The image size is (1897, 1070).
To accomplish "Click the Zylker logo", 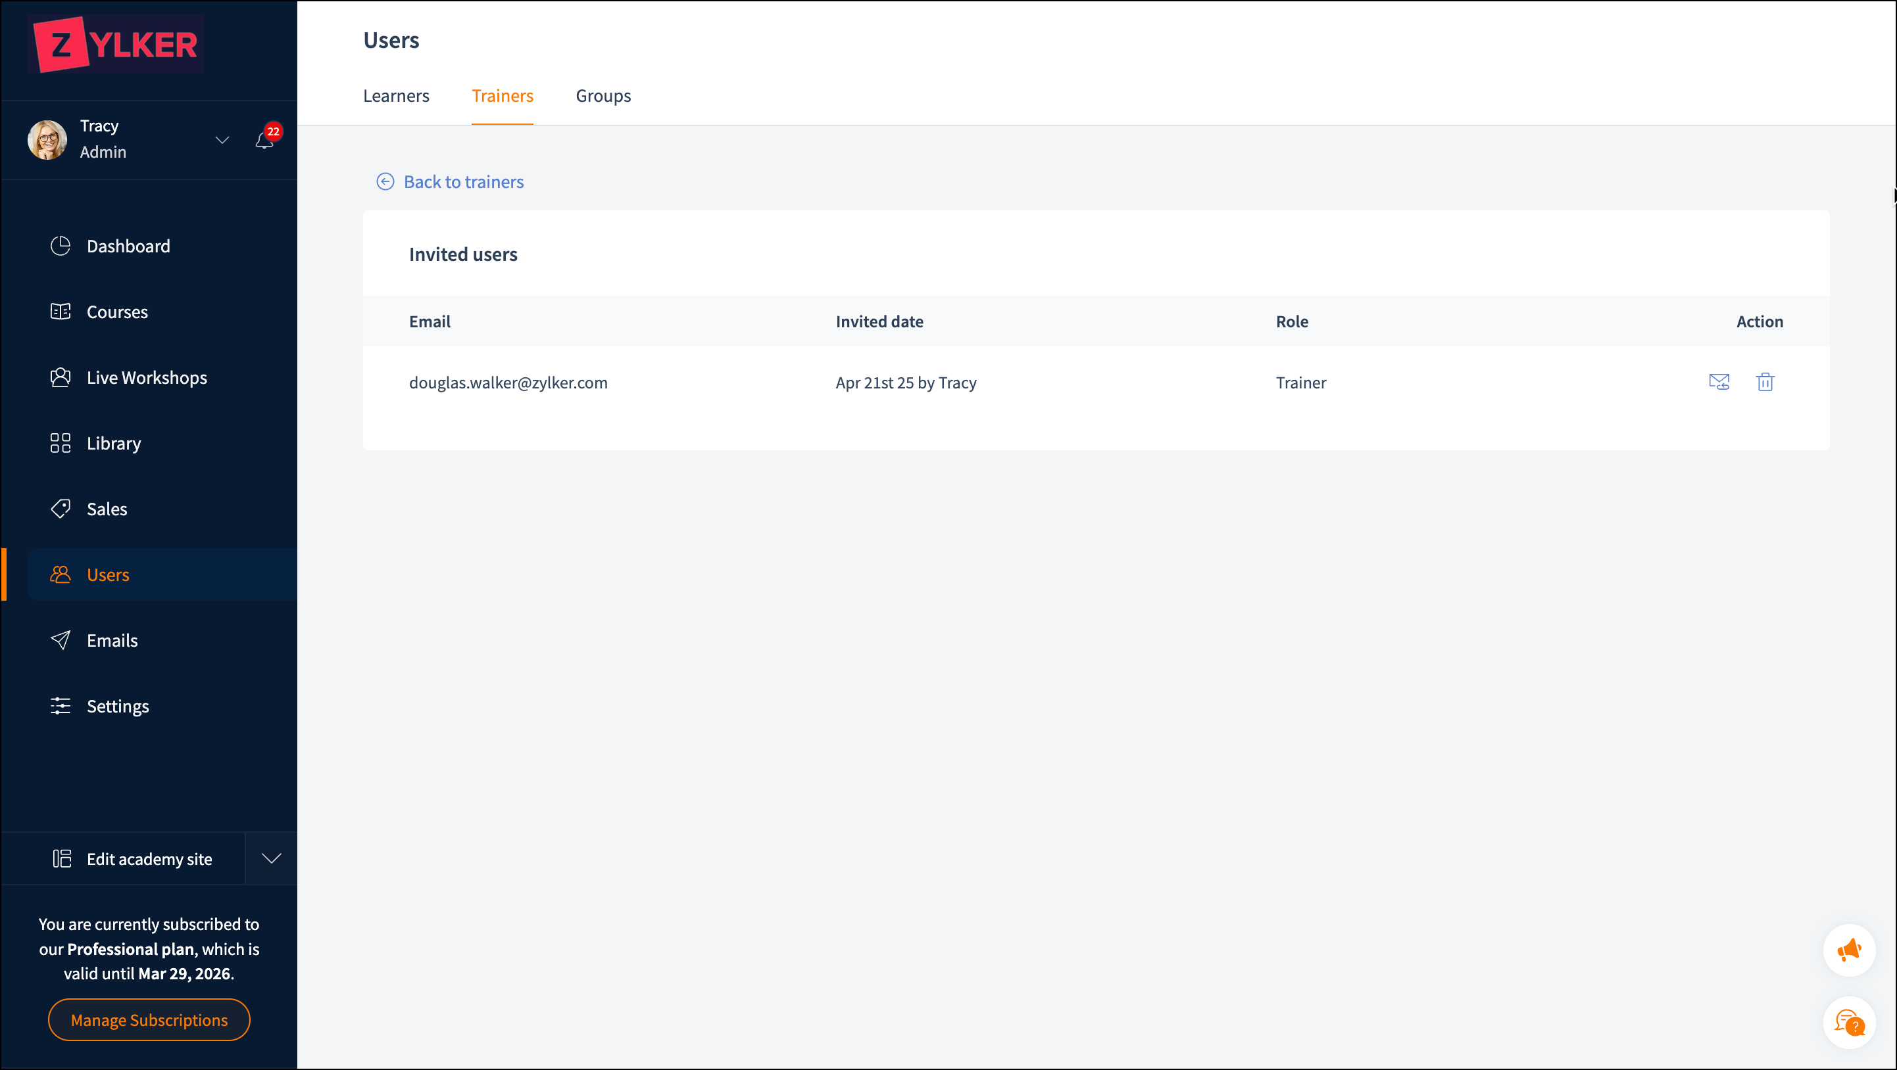I will tap(117, 45).
